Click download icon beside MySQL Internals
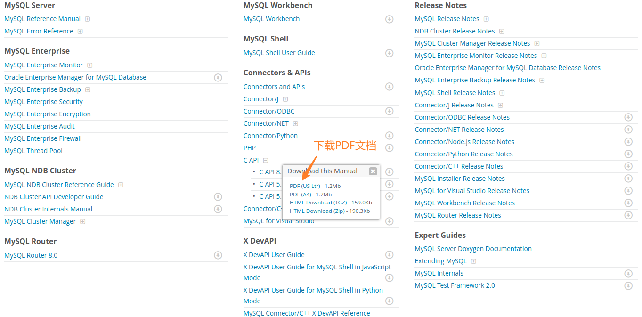The height and width of the screenshot is (317, 642). [x=628, y=274]
